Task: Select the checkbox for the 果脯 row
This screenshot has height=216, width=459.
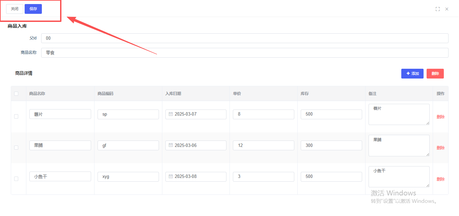Action: (16, 148)
